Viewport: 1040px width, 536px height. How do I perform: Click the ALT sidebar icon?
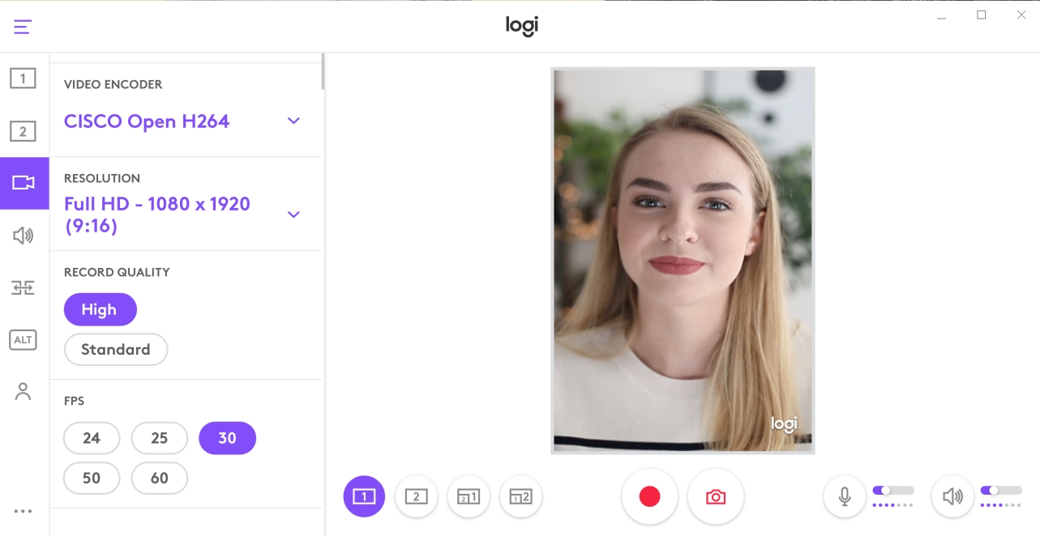click(23, 339)
